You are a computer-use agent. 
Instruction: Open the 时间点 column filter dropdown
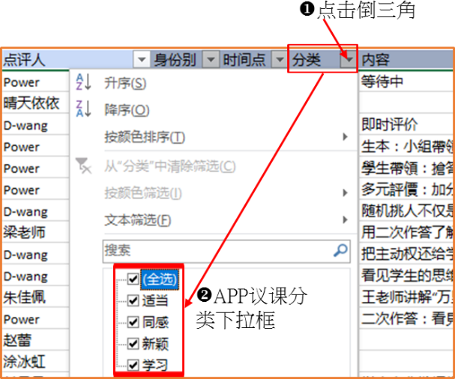[277, 59]
